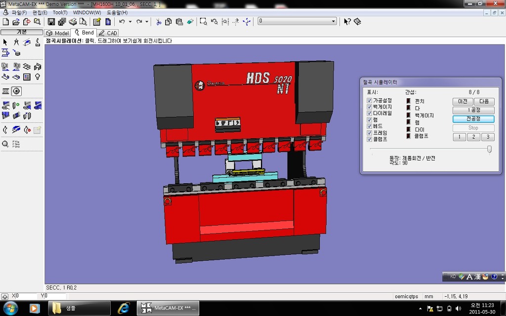Viewport: 506px width, 316px height.
Task: Click the New file icon in toolbar
Action: coord(5,22)
